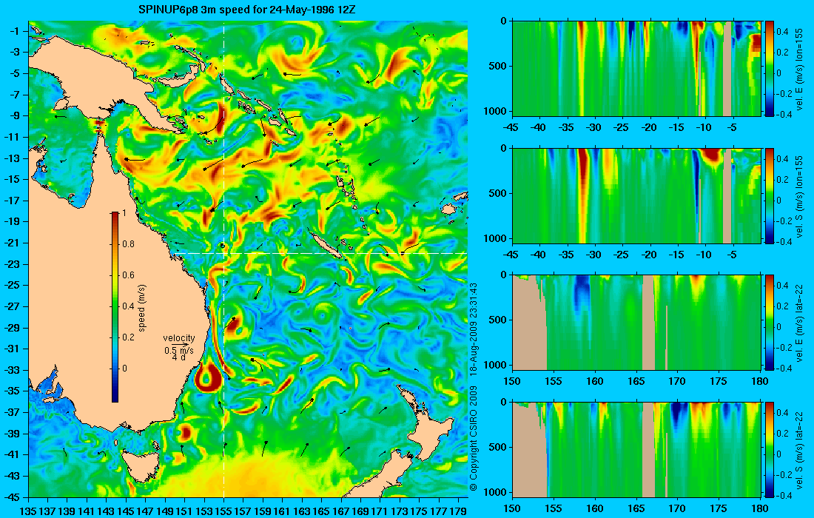This screenshot has height=518, width=814.
Task: Click the 'vel. S (m/s) lat=-22' axis label
Action: [x=799, y=450]
